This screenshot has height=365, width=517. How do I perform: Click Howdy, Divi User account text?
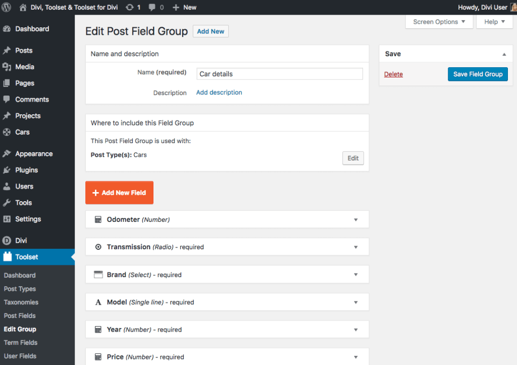click(482, 7)
